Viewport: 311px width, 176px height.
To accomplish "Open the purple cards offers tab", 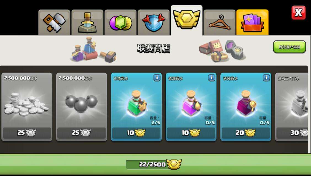I will click(252, 22).
